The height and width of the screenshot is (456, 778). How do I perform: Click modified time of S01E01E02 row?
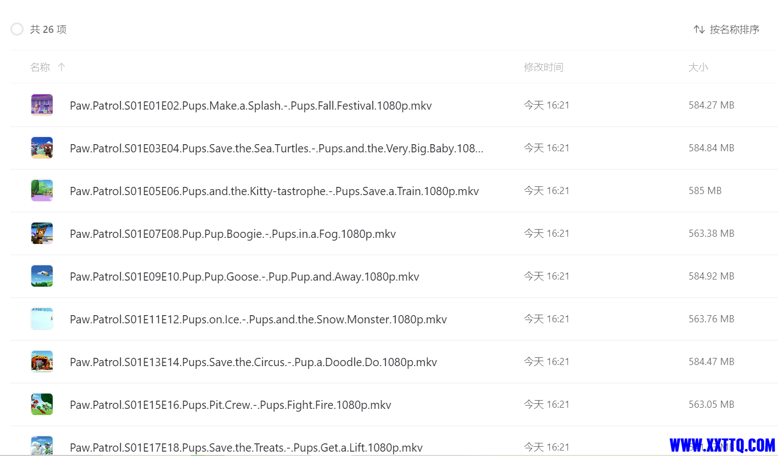[x=546, y=105]
